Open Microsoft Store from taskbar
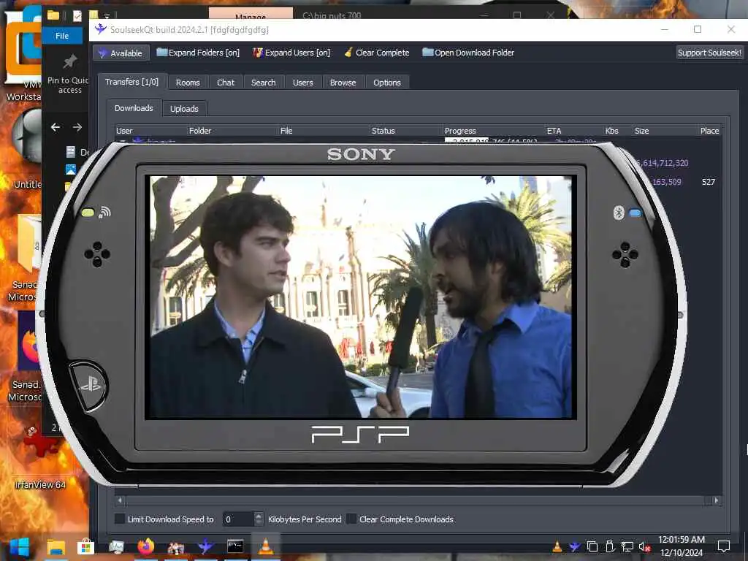This screenshot has width=748, height=561. (x=86, y=547)
